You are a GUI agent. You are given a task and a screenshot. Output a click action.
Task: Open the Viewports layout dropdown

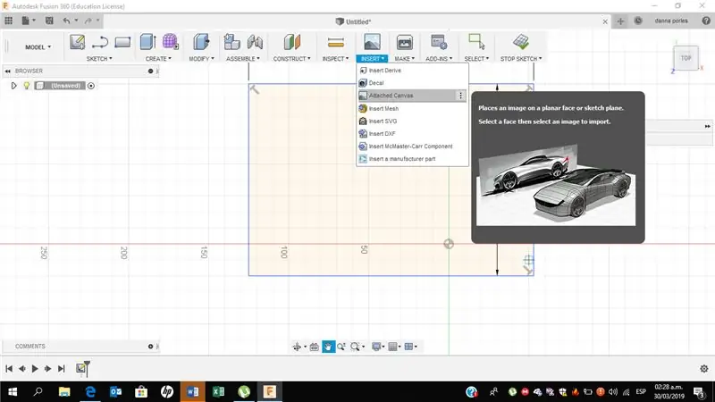411,347
